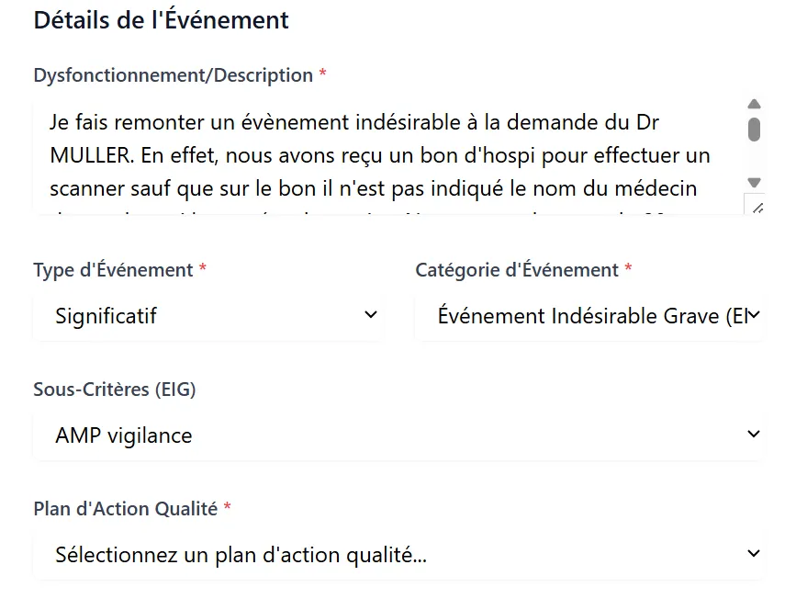The height and width of the screenshot is (610, 796).
Task: Click the Catégorie d'Événement label
Action: 517,270
